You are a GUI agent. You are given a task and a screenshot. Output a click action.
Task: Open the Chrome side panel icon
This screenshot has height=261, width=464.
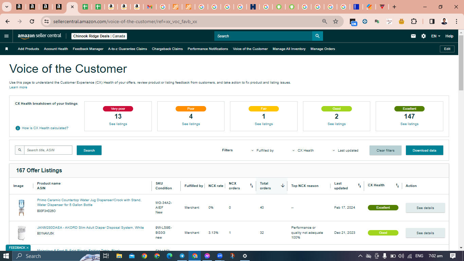coord(432,21)
